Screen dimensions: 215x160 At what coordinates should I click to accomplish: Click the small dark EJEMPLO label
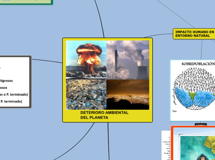201,125
